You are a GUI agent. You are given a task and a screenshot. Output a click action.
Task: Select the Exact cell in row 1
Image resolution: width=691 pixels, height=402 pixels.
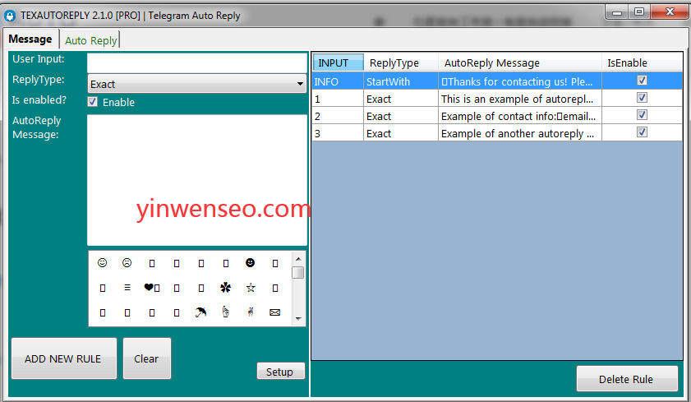[401, 99]
